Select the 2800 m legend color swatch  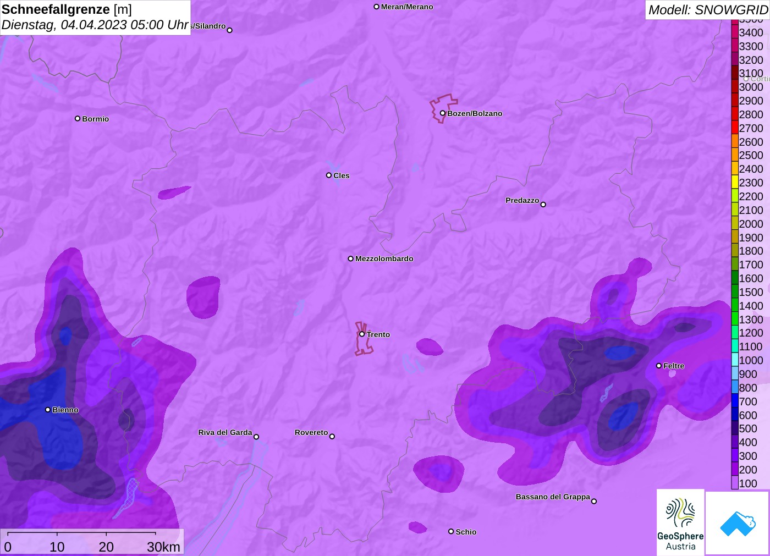735,114
